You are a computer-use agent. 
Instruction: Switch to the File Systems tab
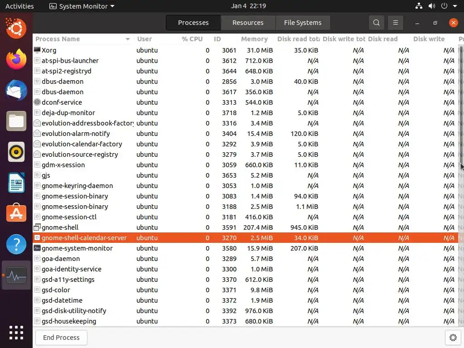[x=303, y=23]
